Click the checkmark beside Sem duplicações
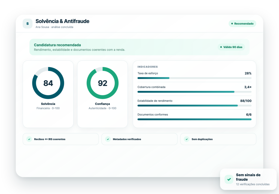 tap(187, 139)
